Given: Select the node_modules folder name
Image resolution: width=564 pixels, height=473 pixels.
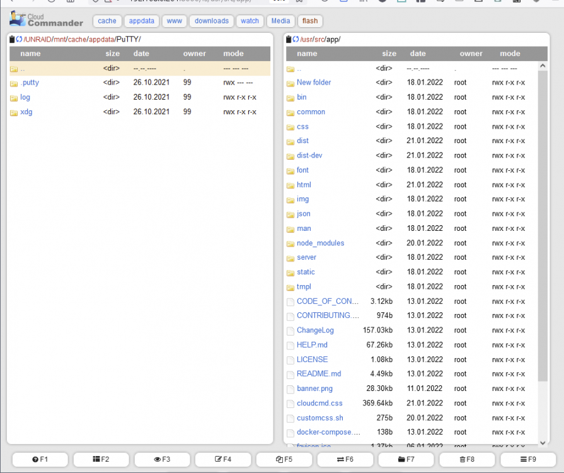Looking at the screenshot, I should (321, 243).
